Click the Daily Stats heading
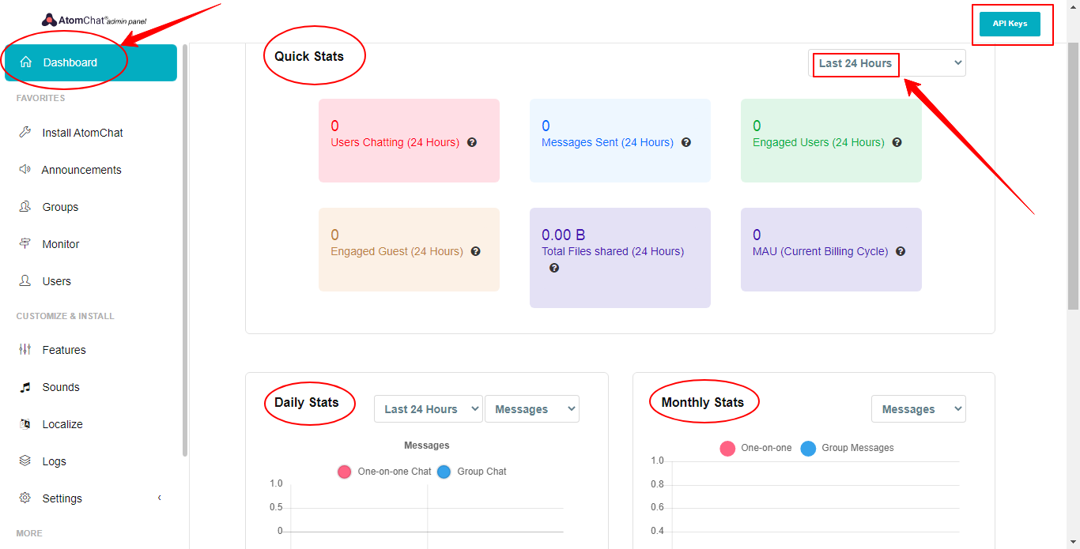This screenshot has width=1080, height=549. point(306,403)
